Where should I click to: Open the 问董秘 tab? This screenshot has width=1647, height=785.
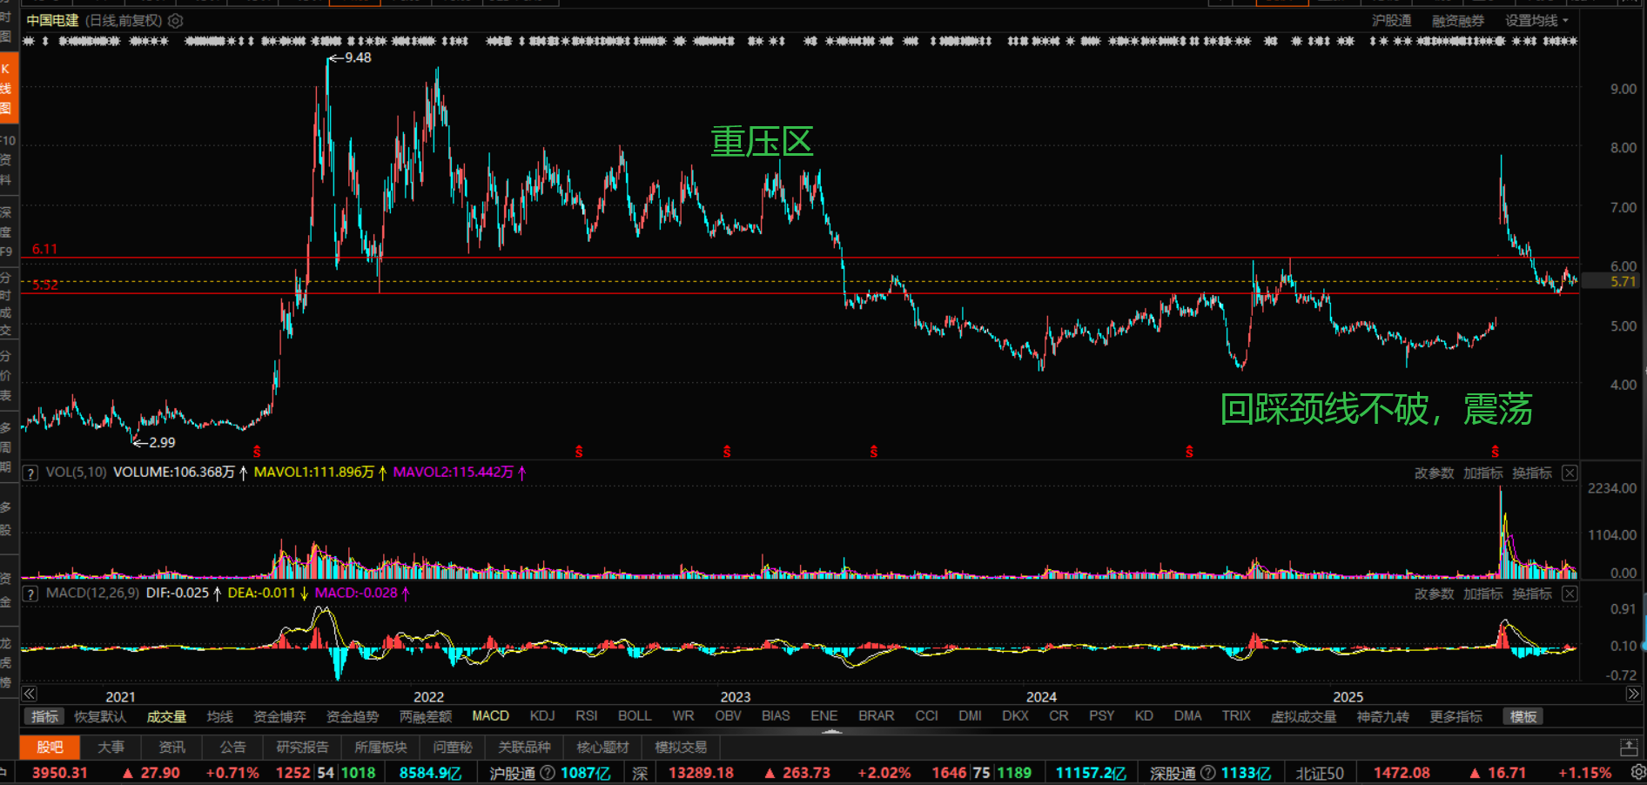click(453, 747)
